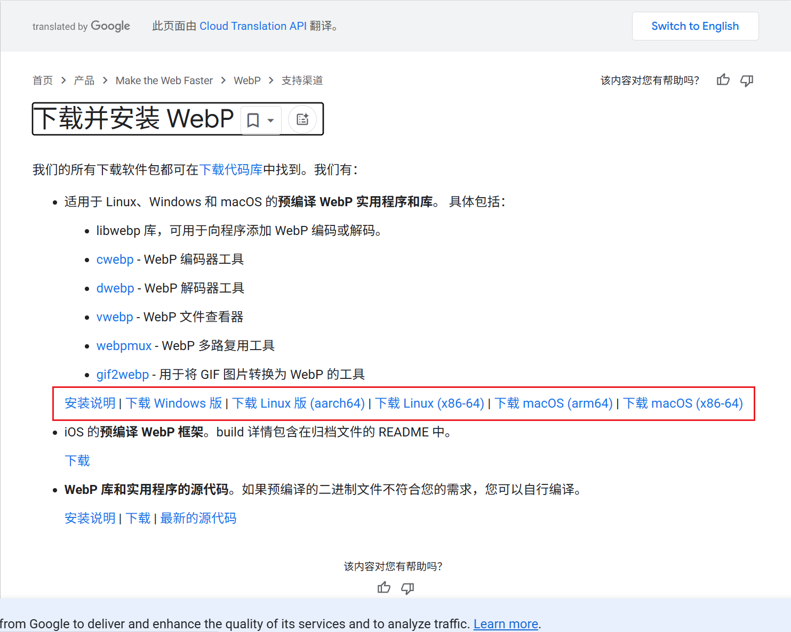Click 下载 link in the source code row
The height and width of the screenshot is (632, 791).
[138, 518]
